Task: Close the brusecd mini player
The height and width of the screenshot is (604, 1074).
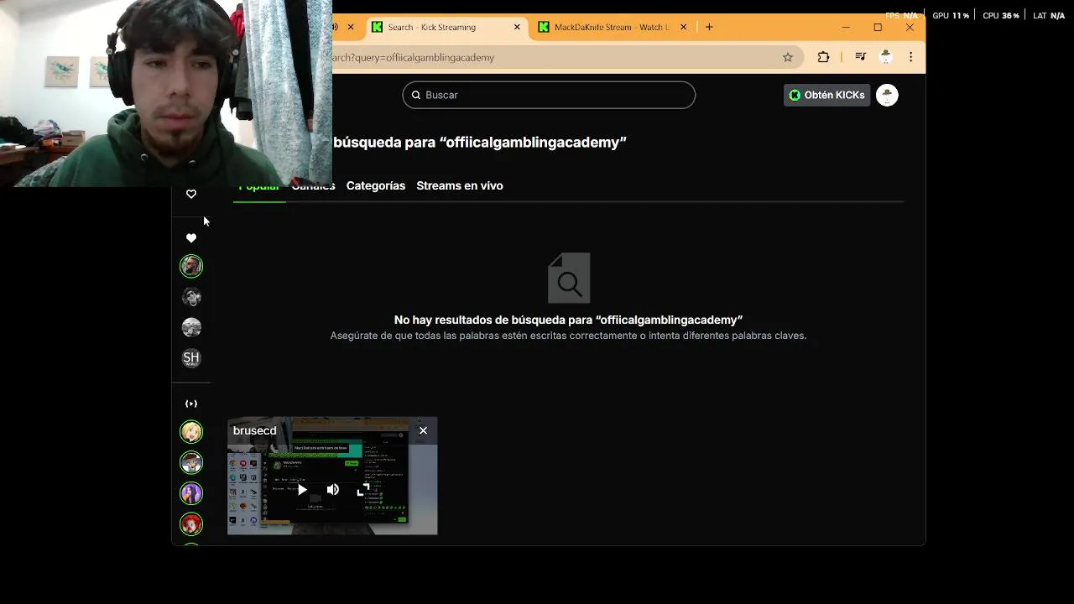Action: (x=423, y=430)
